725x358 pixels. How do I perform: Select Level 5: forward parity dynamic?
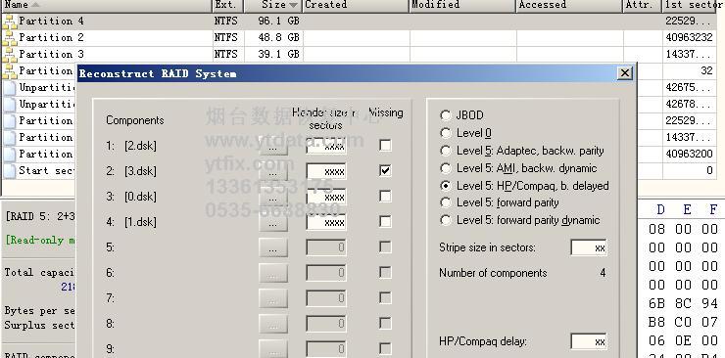point(445,220)
